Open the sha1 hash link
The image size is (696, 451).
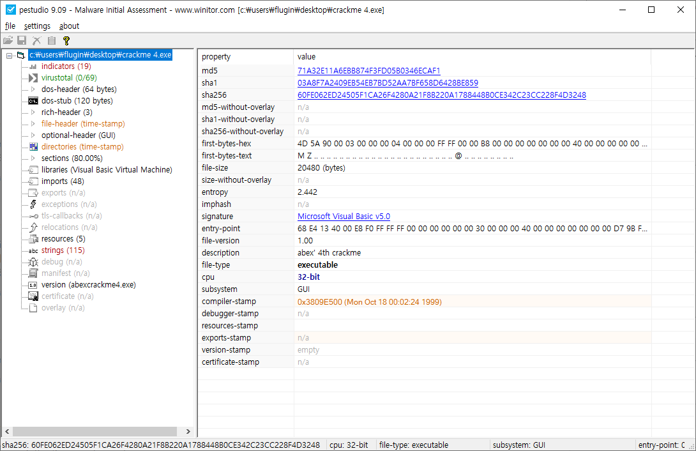tap(388, 83)
